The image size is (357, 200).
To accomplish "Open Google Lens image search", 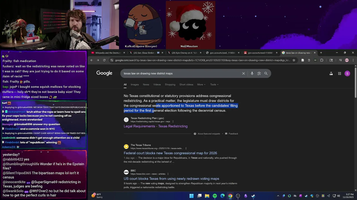I will pos(259,74).
